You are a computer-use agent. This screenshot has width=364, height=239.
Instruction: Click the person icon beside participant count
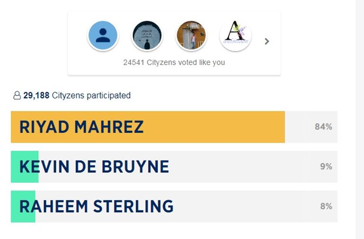point(17,96)
